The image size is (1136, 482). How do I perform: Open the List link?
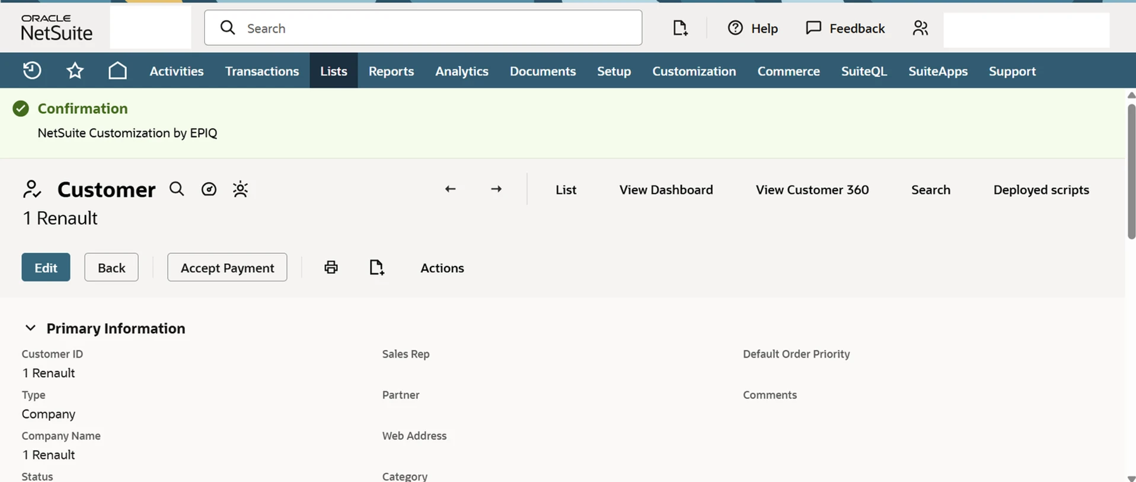point(566,190)
